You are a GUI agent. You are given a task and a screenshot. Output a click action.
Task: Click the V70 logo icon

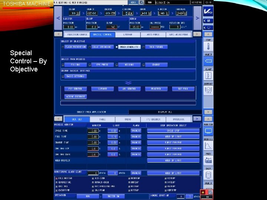[x=208, y=11]
